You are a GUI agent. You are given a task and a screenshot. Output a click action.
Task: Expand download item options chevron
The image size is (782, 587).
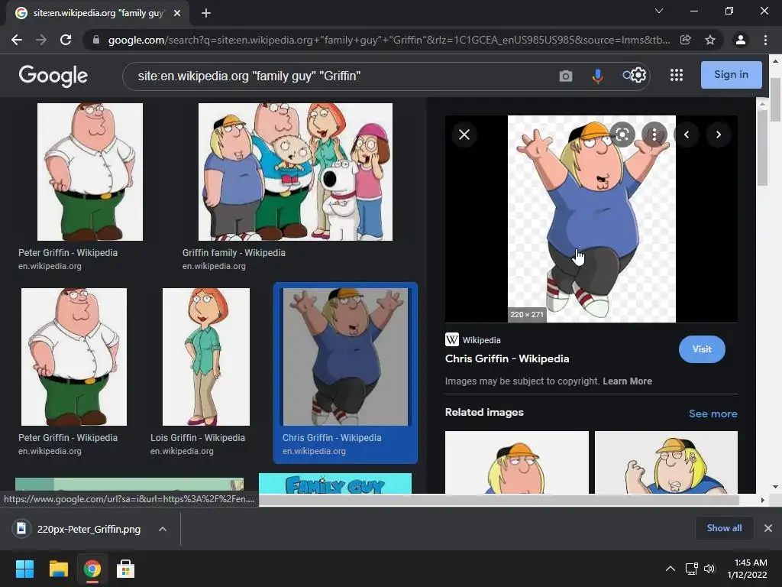[163, 529]
